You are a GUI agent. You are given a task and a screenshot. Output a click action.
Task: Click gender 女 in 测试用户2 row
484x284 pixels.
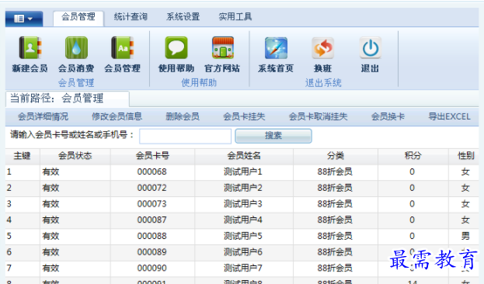[465, 188]
